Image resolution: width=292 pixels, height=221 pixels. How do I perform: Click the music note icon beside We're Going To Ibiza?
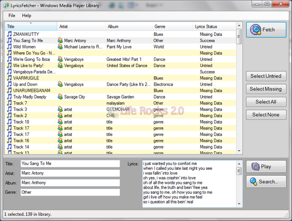coord(9,59)
